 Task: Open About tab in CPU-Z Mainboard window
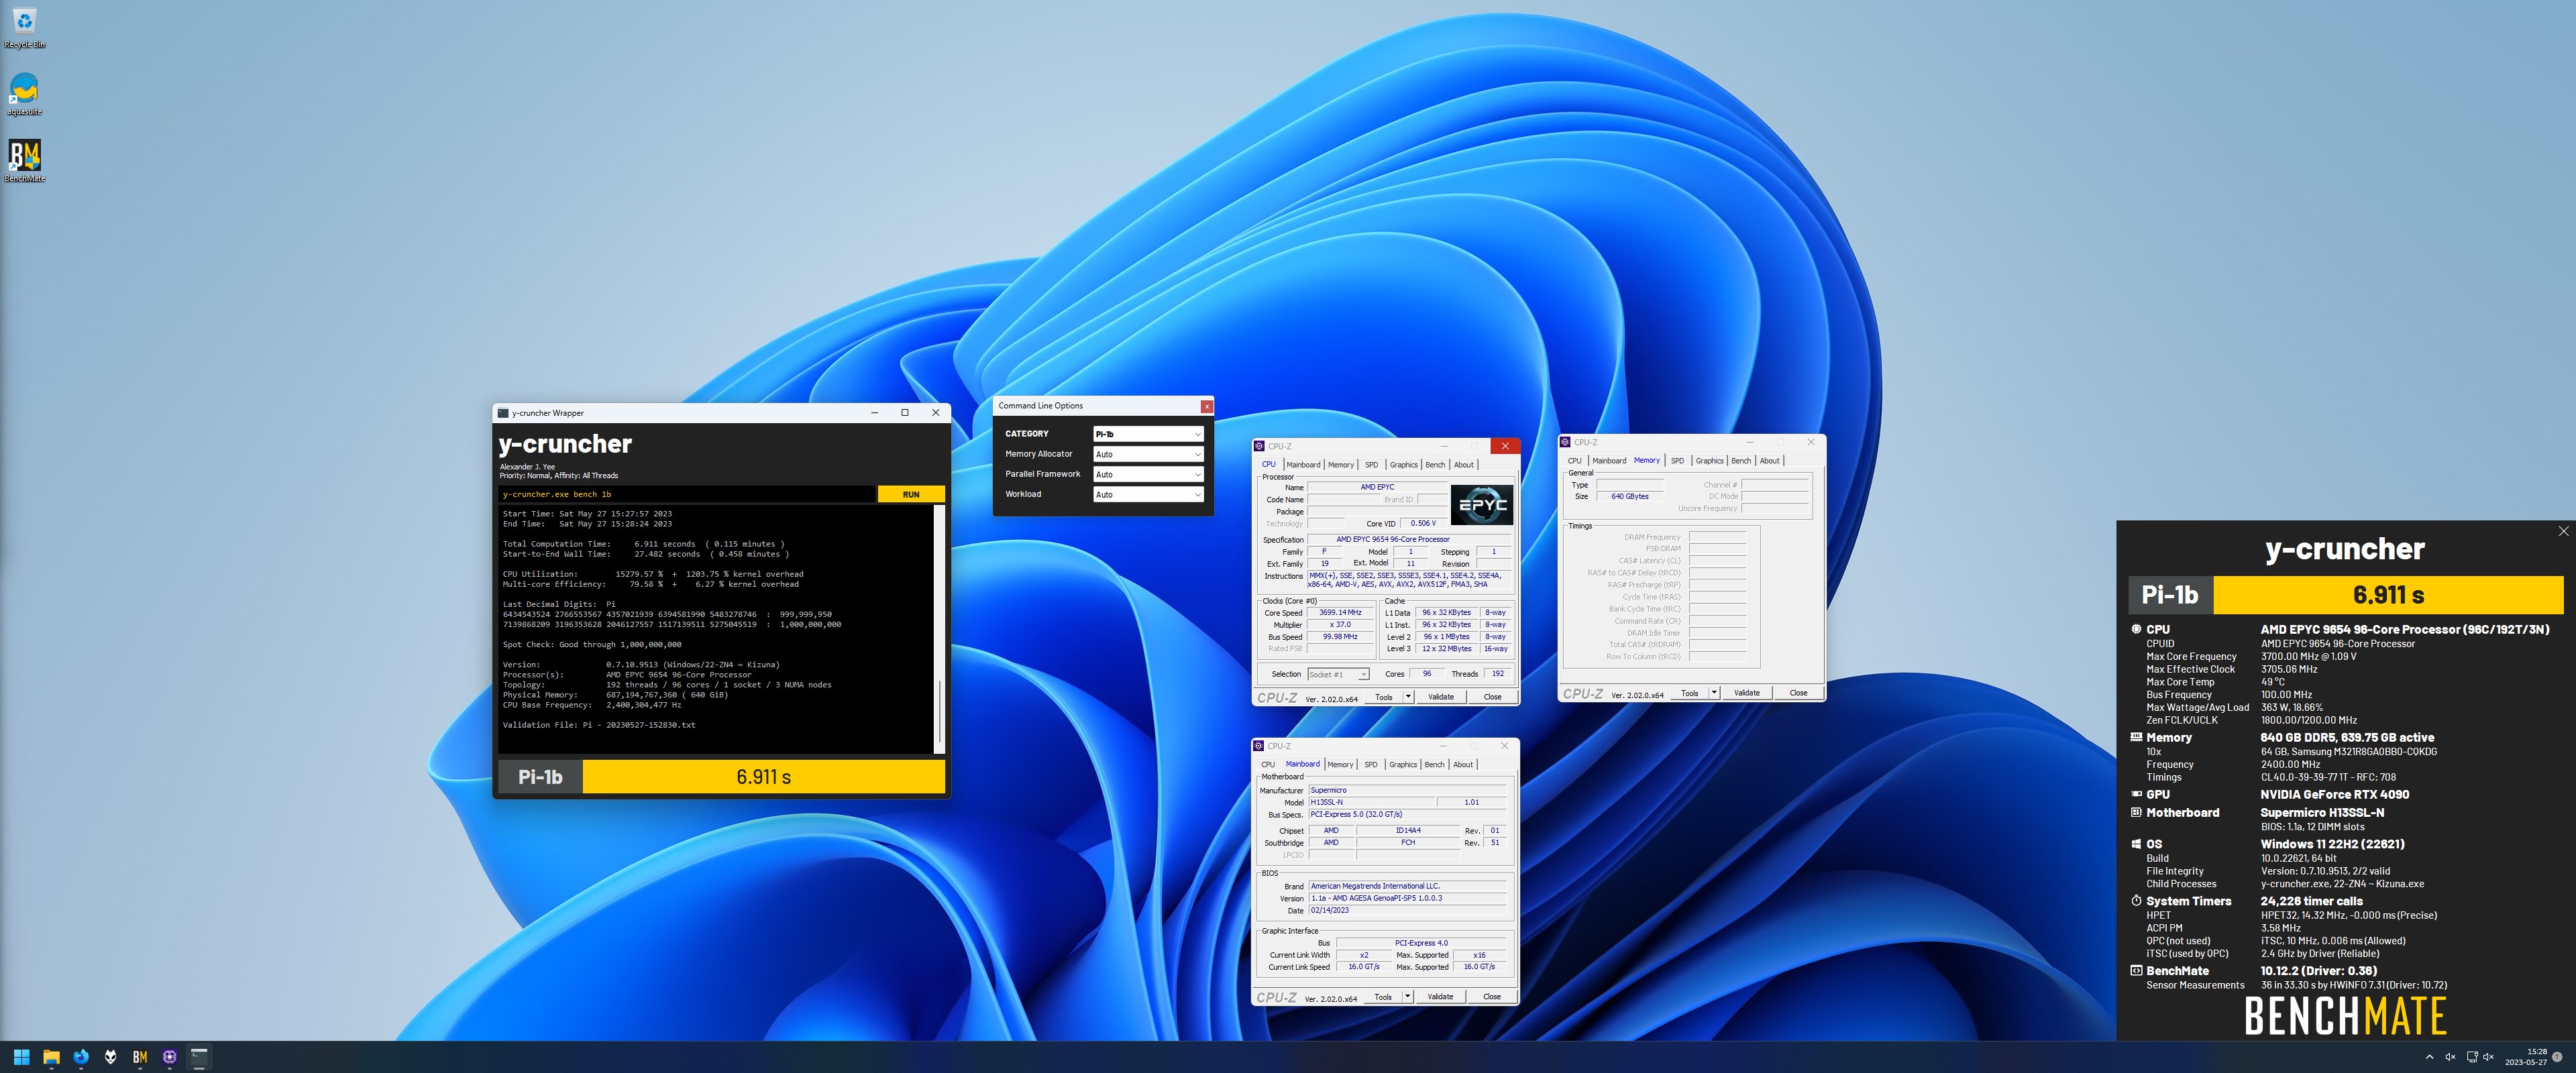click(x=1462, y=765)
